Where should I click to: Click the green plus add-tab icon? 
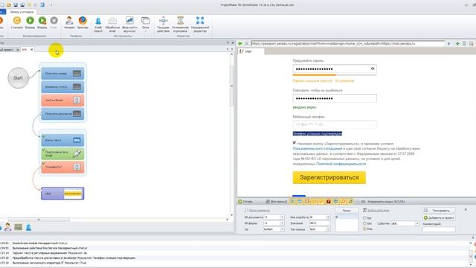(x=457, y=43)
